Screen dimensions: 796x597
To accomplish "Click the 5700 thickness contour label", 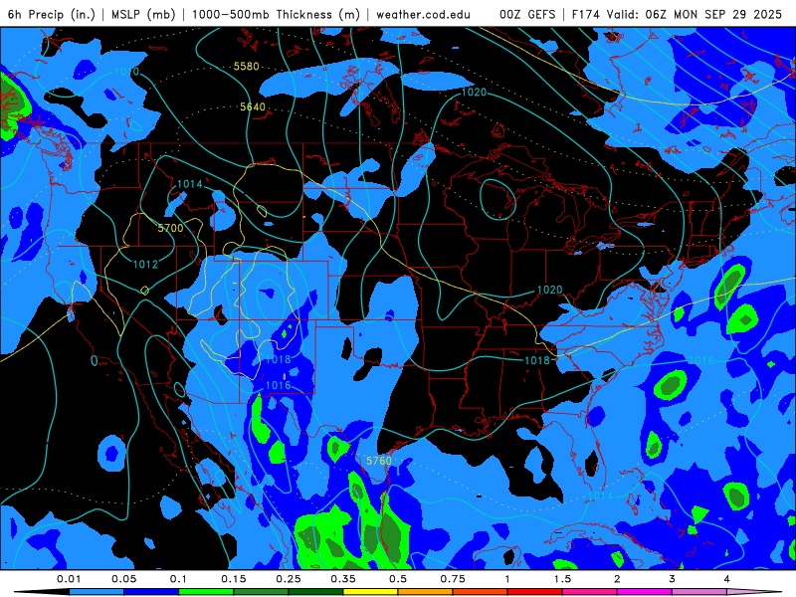I will pyautogui.click(x=170, y=228).
